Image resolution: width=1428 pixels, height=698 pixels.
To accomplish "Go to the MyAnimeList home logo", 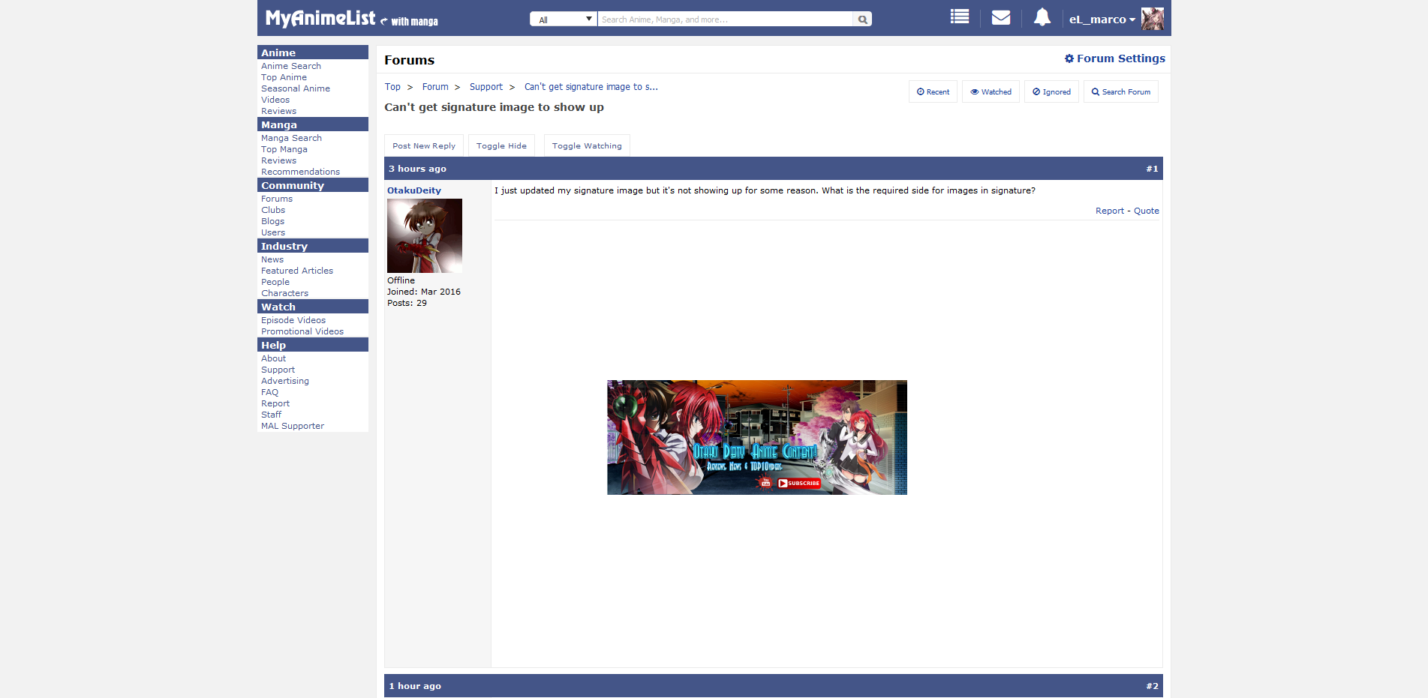I will pos(320,18).
